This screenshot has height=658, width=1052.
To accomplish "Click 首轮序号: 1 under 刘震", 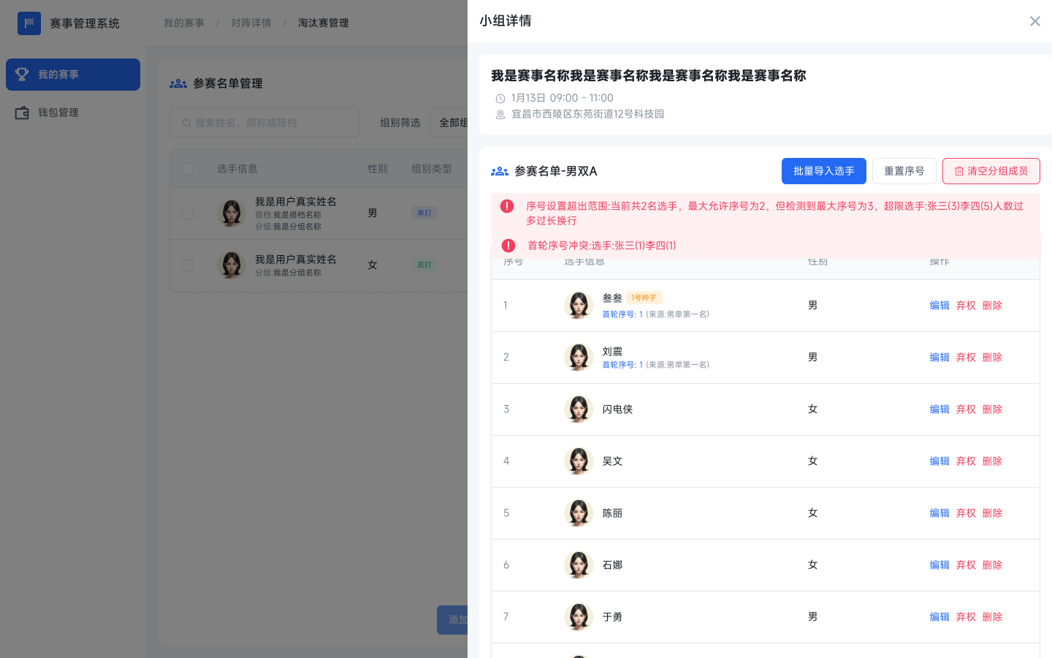I will click(x=622, y=365).
